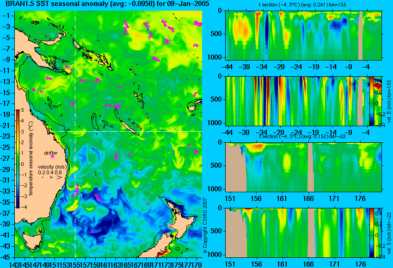Click the 't section ... lon=155' plot title
This screenshot has width=393, height=268.
302,5
